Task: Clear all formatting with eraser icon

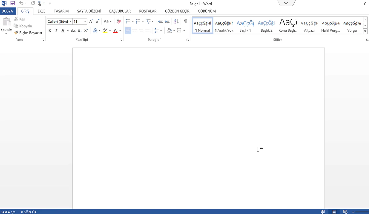Action: point(119,21)
